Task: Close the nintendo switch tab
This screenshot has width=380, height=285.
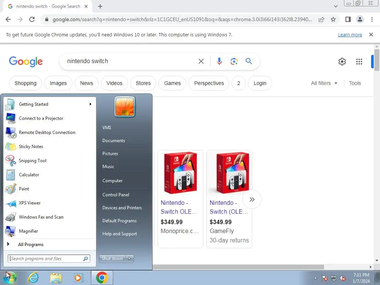Action: [x=86, y=6]
